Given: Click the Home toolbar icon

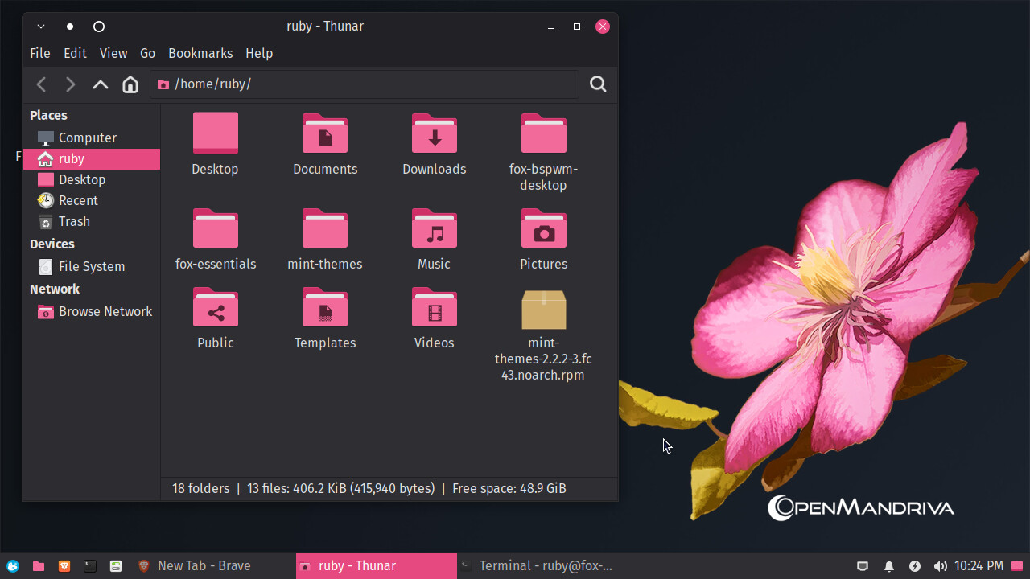Looking at the screenshot, I should [130, 84].
